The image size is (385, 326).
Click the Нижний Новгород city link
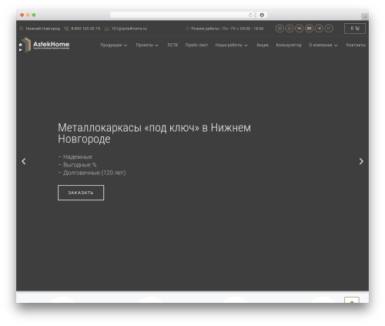(43, 29)
